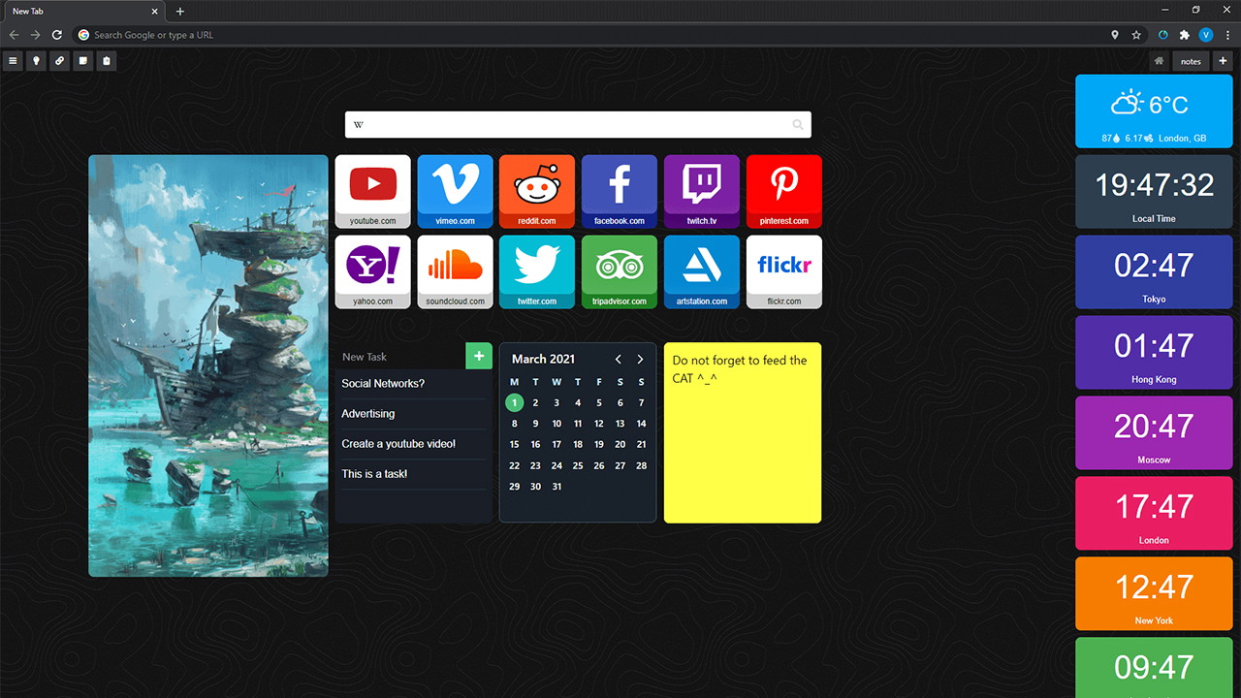Select March 31 in the calendar
This screenshot has width=1241, height=698.
[557, 487]
